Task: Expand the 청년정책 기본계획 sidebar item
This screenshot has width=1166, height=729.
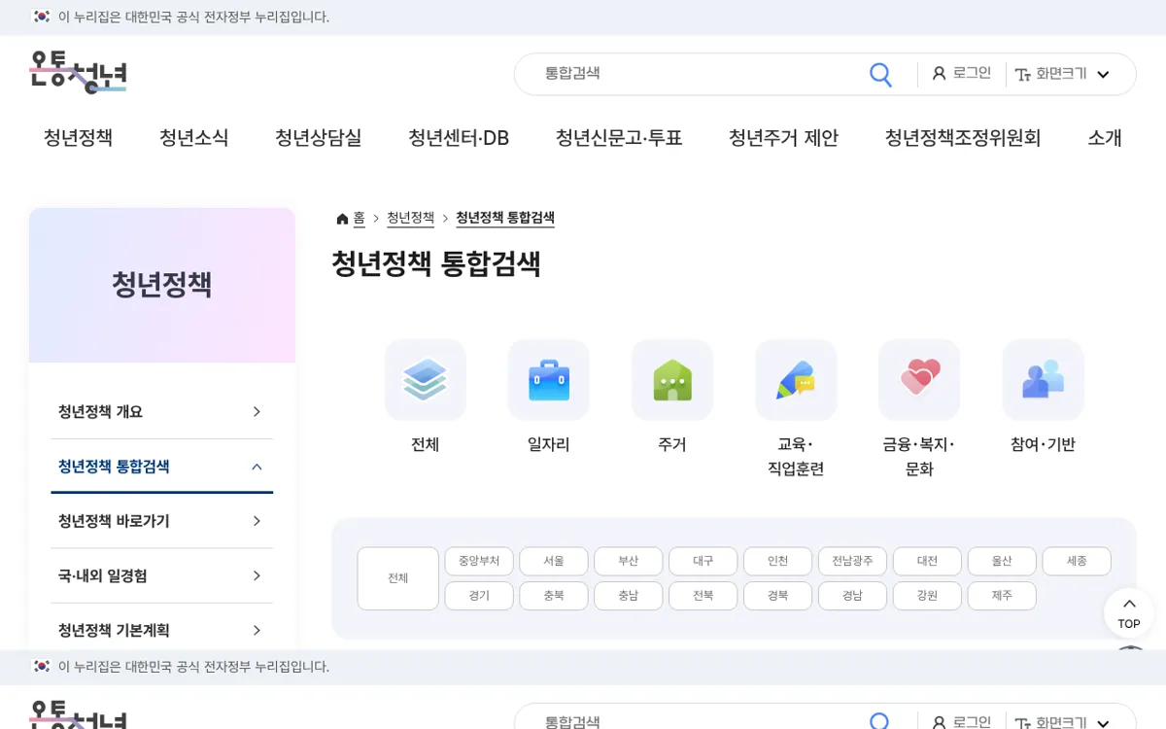Action: (161, 630)
